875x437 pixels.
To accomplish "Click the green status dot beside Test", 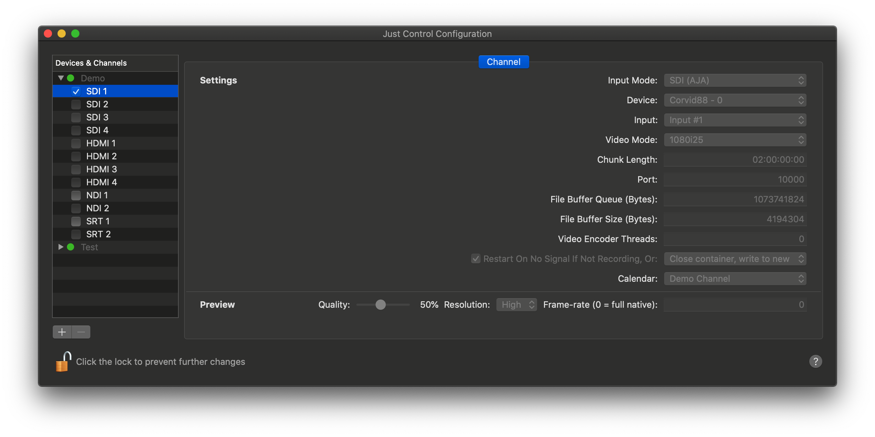I will point(71,247).
